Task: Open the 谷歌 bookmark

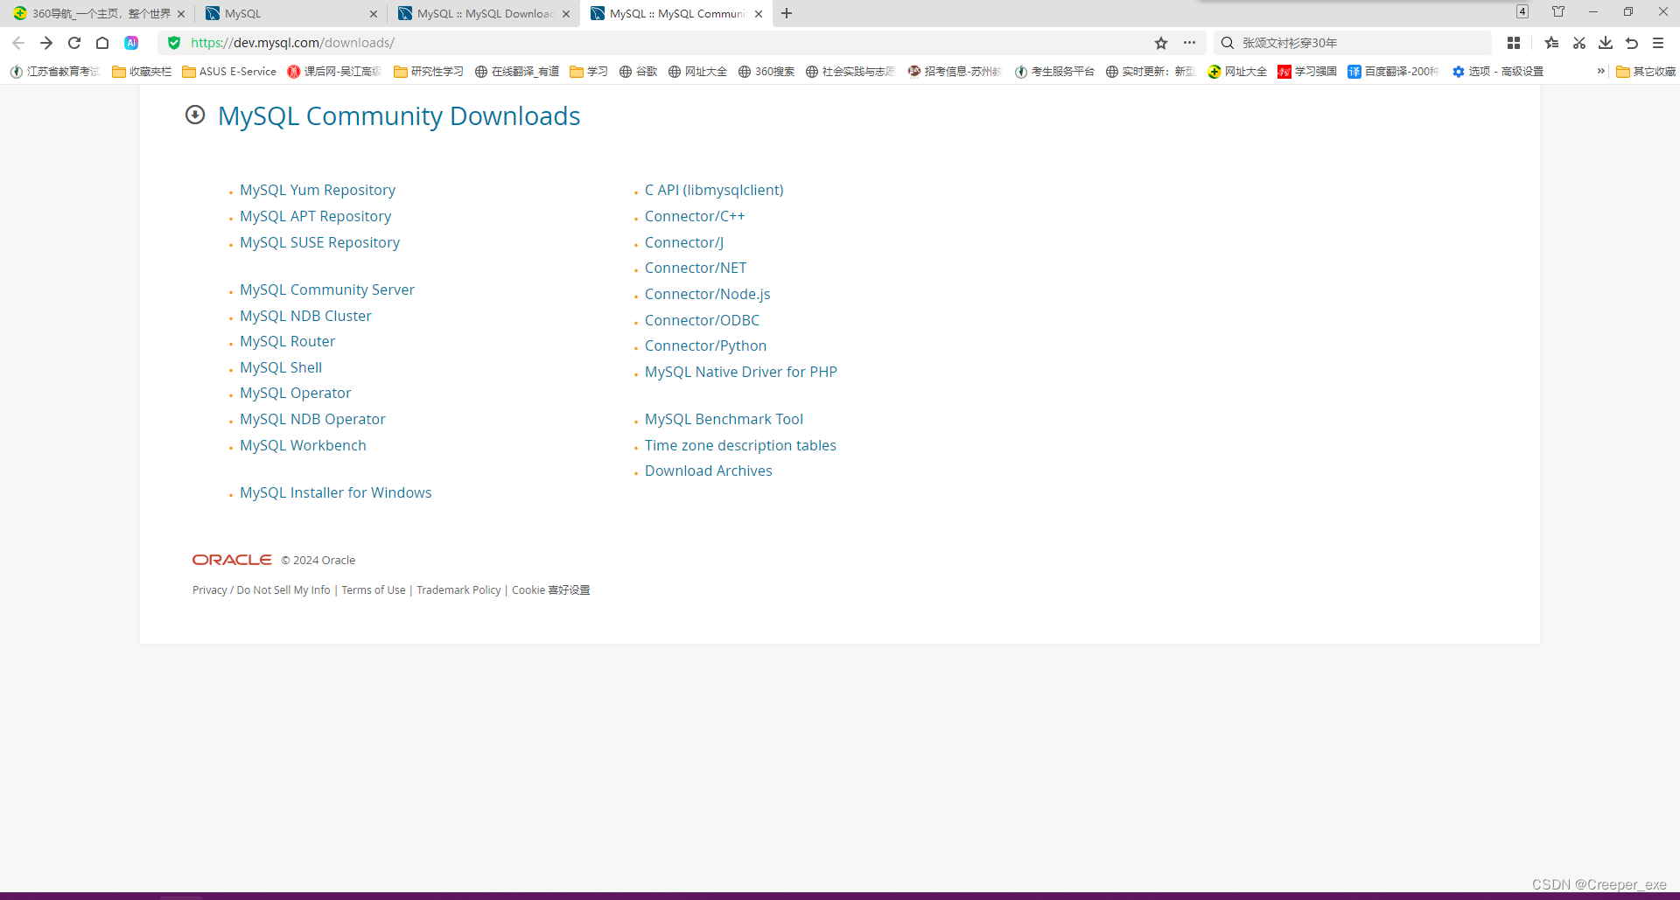Action: tap(639, 72)
